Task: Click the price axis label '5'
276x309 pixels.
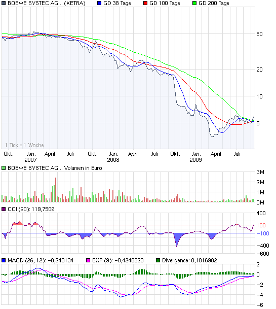Action: (x=258, y=124)
